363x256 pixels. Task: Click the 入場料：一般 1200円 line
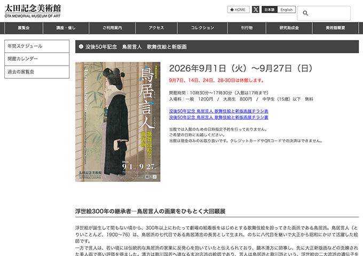[x=241, y=99]
